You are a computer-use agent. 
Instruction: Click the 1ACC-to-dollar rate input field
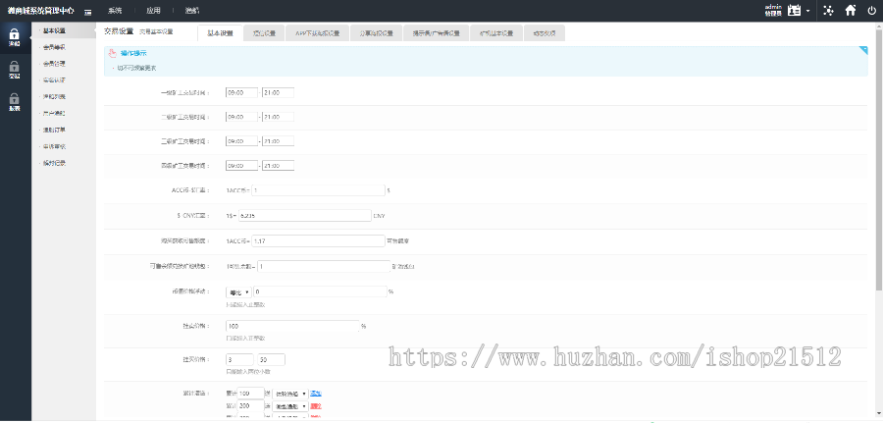(x=318, y=190)
